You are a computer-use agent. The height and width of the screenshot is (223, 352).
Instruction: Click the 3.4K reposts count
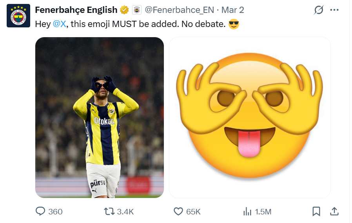point(125,212)
